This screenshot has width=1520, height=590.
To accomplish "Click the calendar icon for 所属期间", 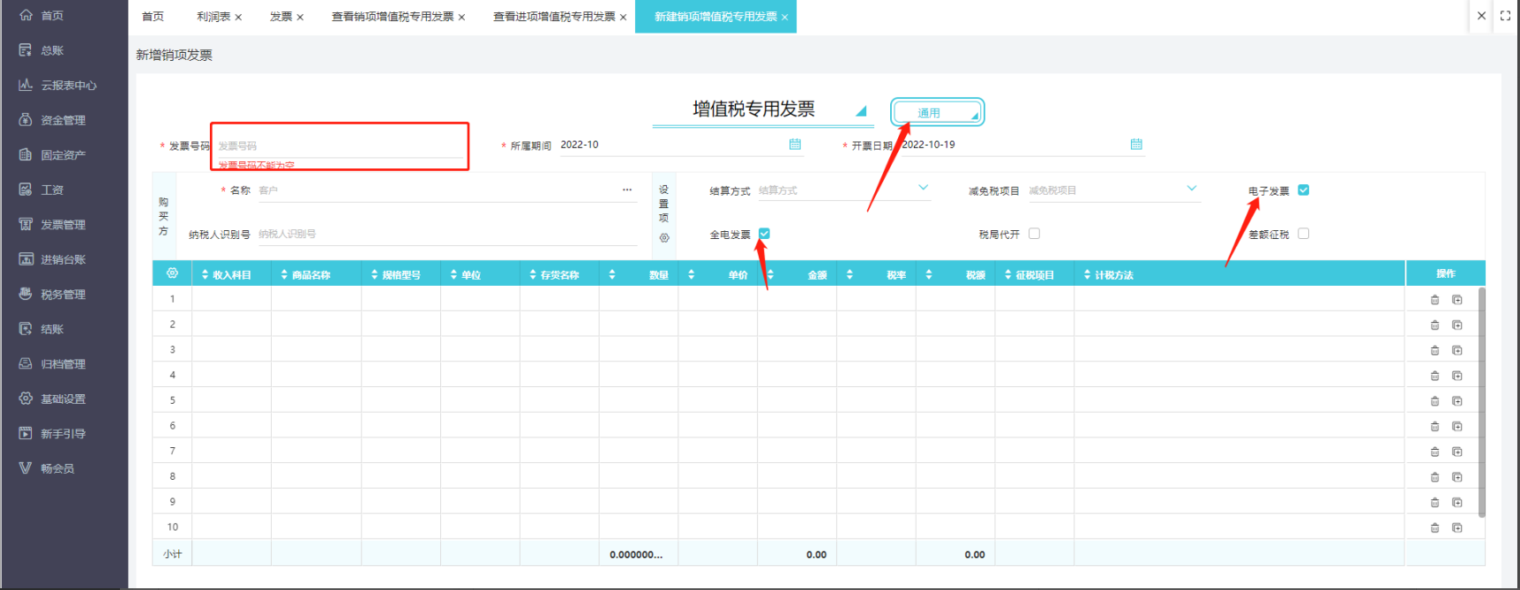I will pos(795,145).
